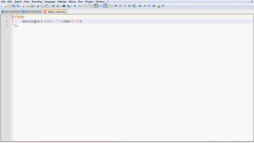
Task: Click the ?> closing tag
Action: (16, 26)
